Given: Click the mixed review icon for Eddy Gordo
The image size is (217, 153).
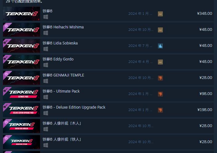Looking at the screenshot, I should click(x=160, y=62).
